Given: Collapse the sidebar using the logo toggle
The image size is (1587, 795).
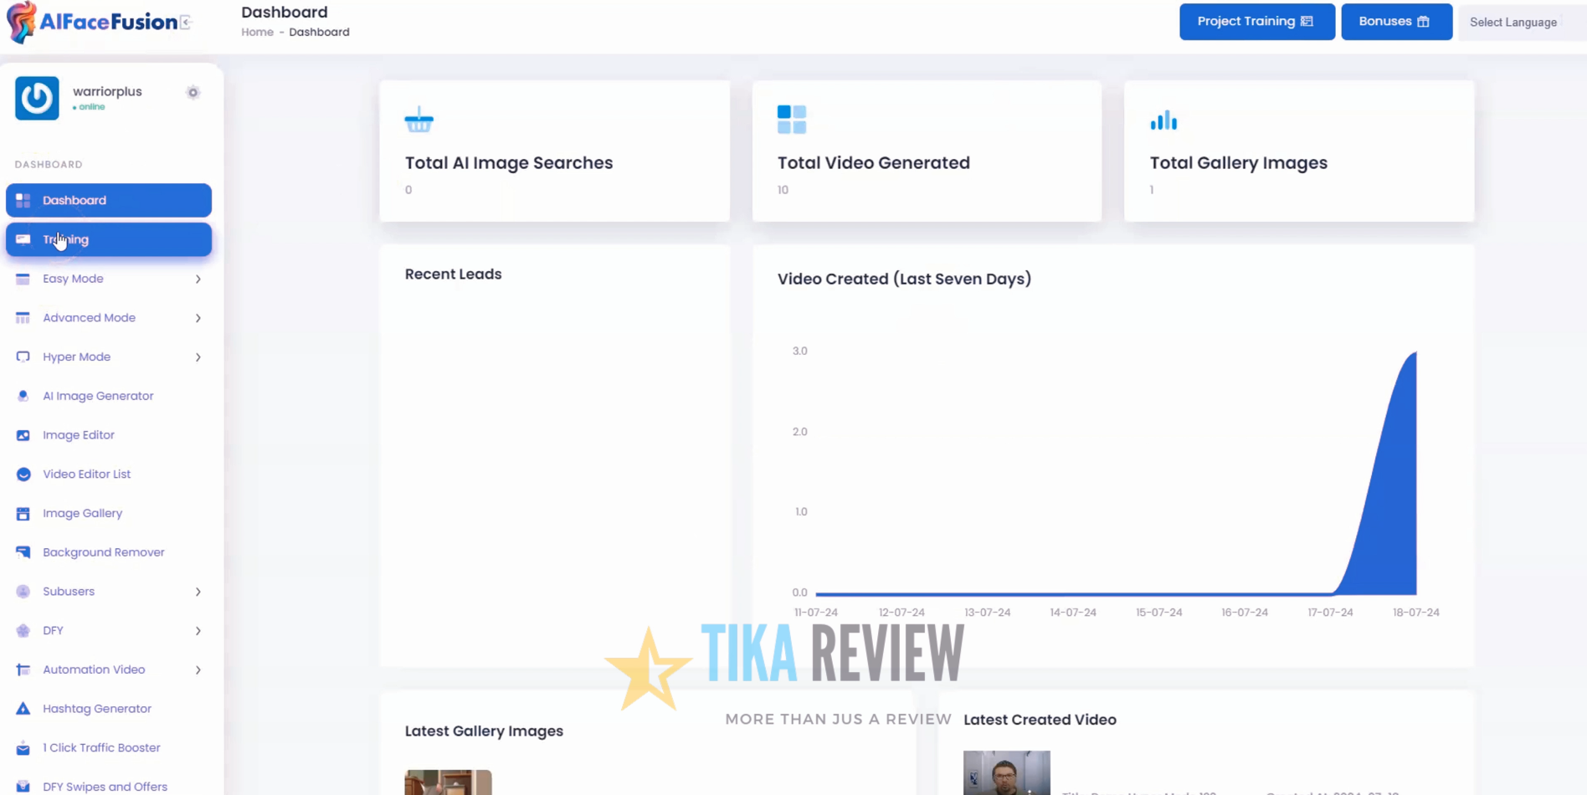Looking at the screenshot, I should click(186, 23).
